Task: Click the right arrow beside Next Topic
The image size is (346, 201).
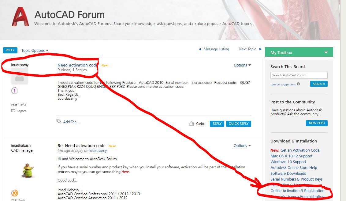Action: pyautogui.click(x=260, y=49)
